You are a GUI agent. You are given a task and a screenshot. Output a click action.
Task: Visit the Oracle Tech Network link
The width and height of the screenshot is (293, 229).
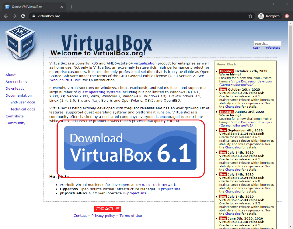pyautogui.click(x=158, y=185)
